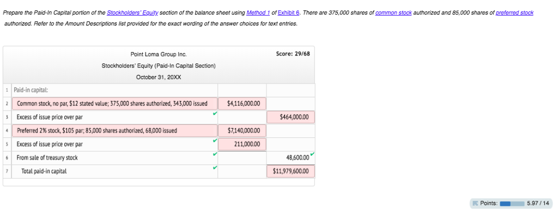Image resolution: width=558 pixels, height=215 pixels.
Task: Click the Point Loma Group Inc. title
Action: pos(159,54)
